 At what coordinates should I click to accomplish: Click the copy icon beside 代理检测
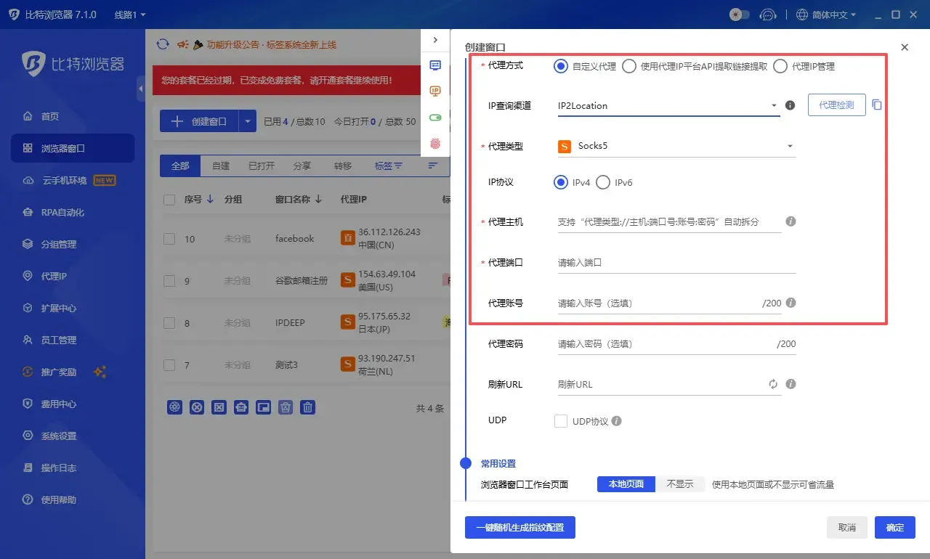coord(877,105)
